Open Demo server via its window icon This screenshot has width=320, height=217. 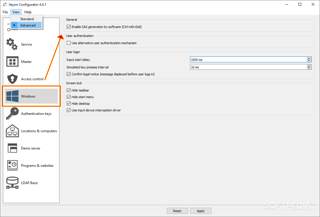pos(12,148)
